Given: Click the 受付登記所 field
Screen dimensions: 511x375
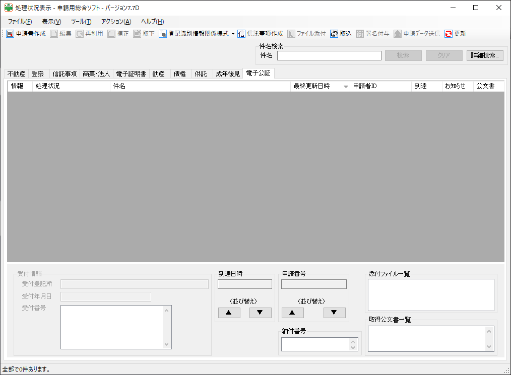Looking at the screenshot, I should [x=134, y=284].
